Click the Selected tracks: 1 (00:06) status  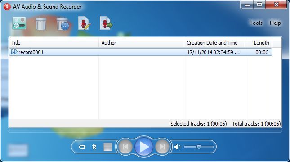(x=198, y=124)
